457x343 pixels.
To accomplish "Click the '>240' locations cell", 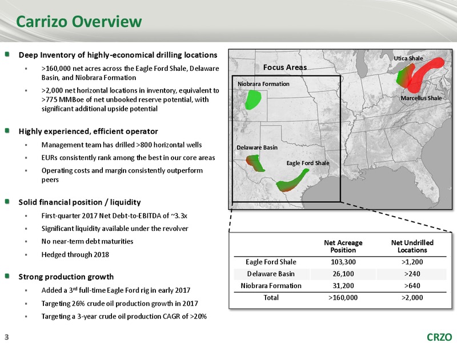I will pos(412,274).
